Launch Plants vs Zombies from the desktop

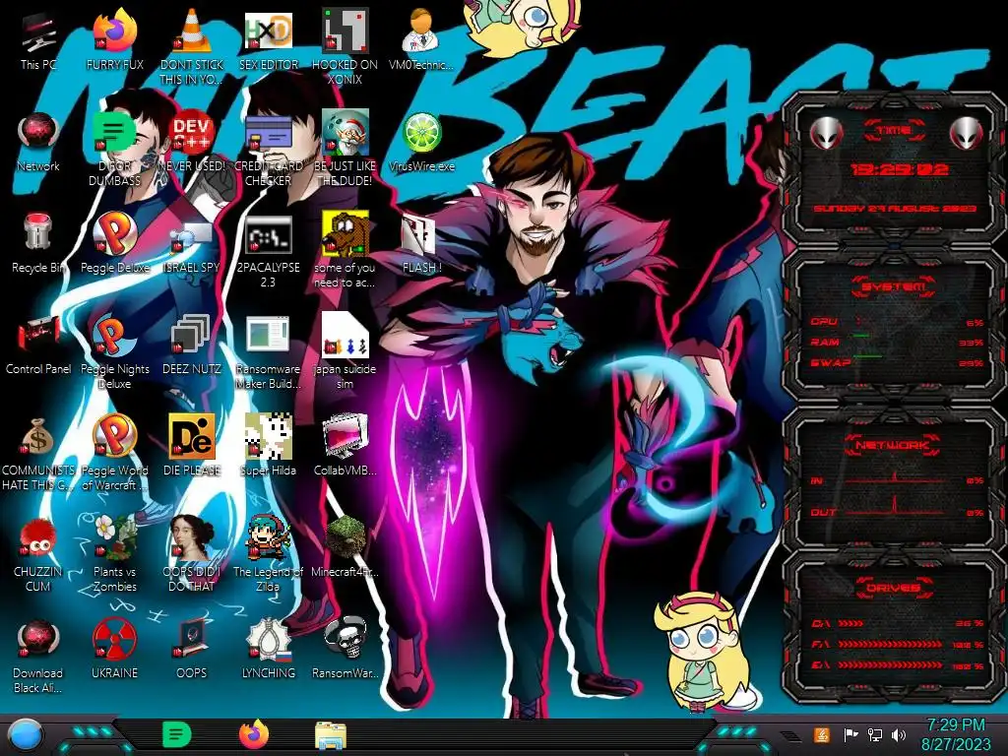coord(114,553)
